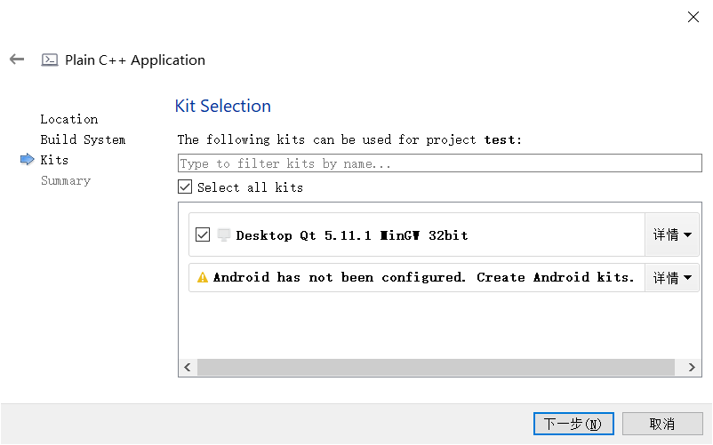Click the left scroll arrow of kit list

coord(188,367)
